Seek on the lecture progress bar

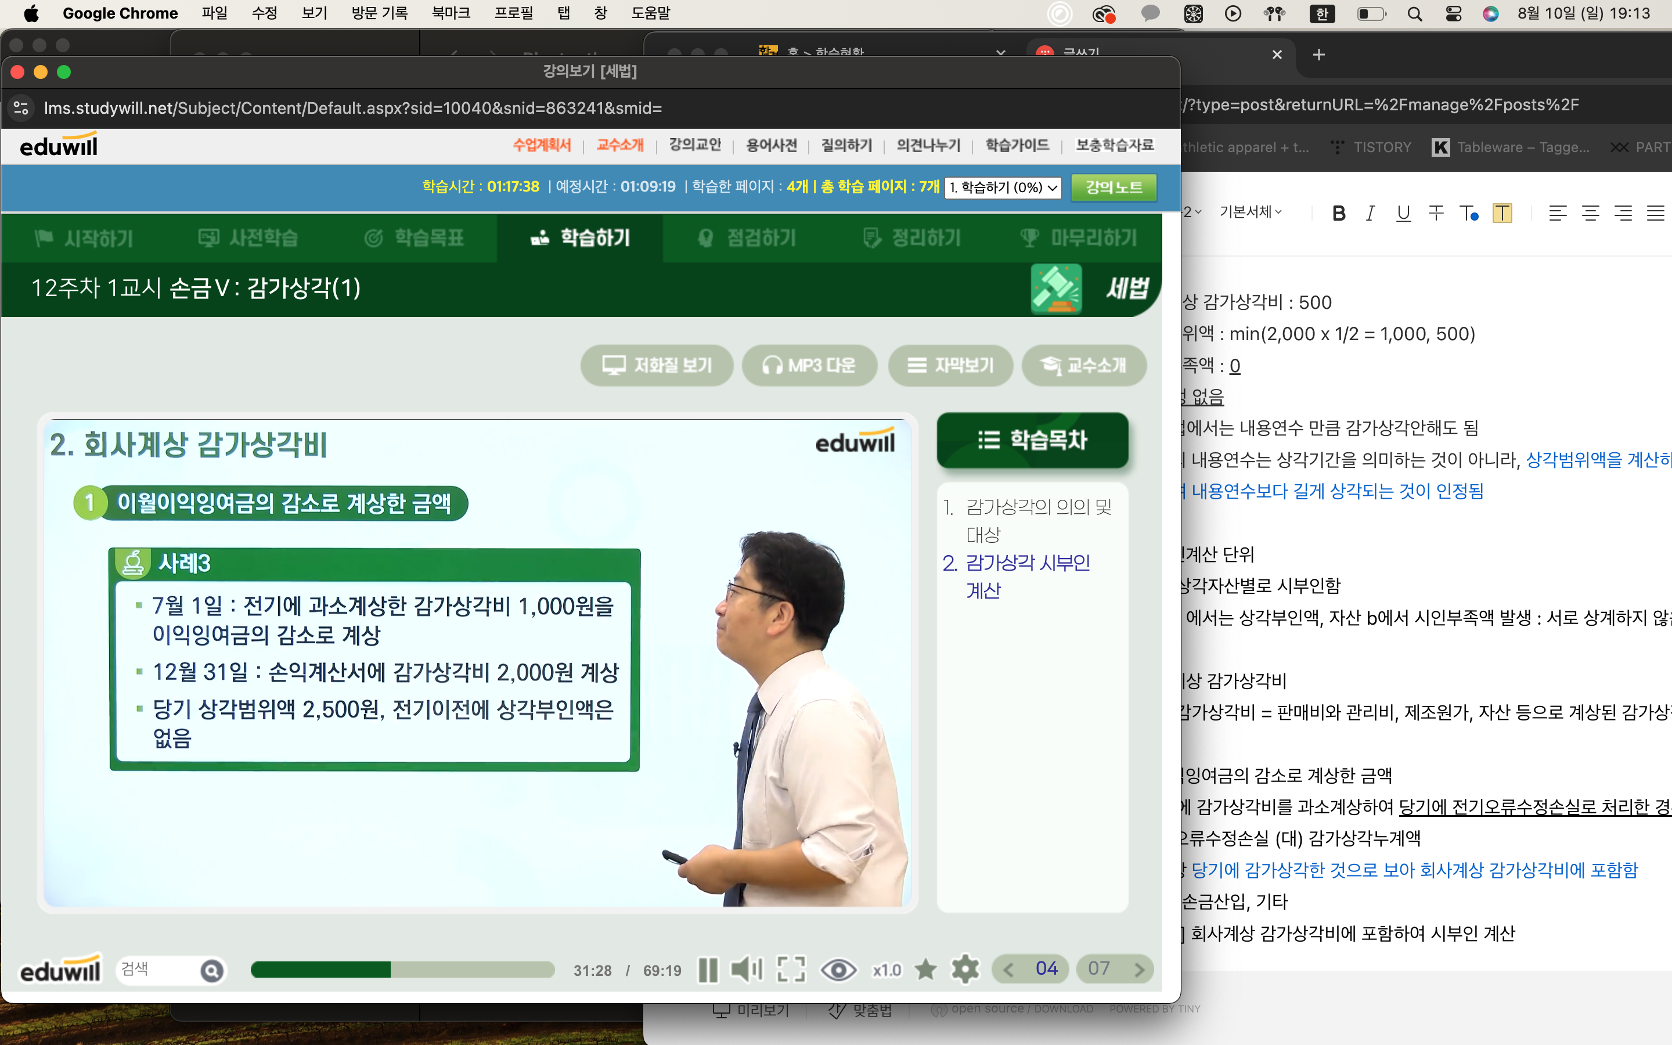403,970
